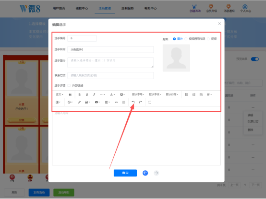This screenshot has width=266, height=199.
Task: Select 图片 cover type radio
Action: point(174,39)
